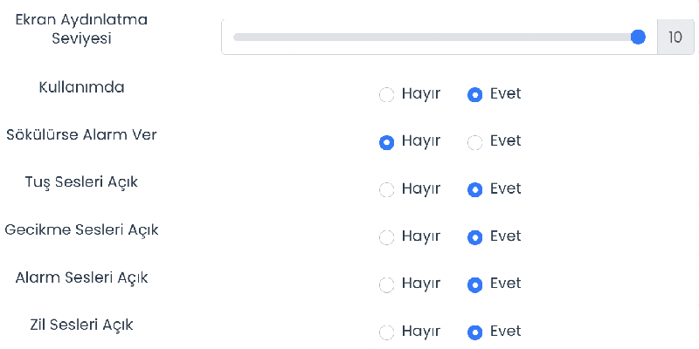The width and height of the screenshot is (699, 349).
Task: Click the middle of the brightness slider track
Action: 436,37
